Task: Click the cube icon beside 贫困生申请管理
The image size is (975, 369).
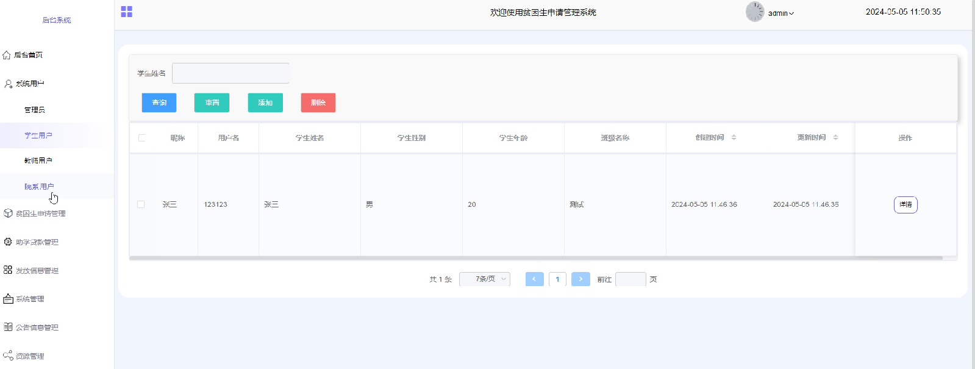Action: [x=8, y=213]
